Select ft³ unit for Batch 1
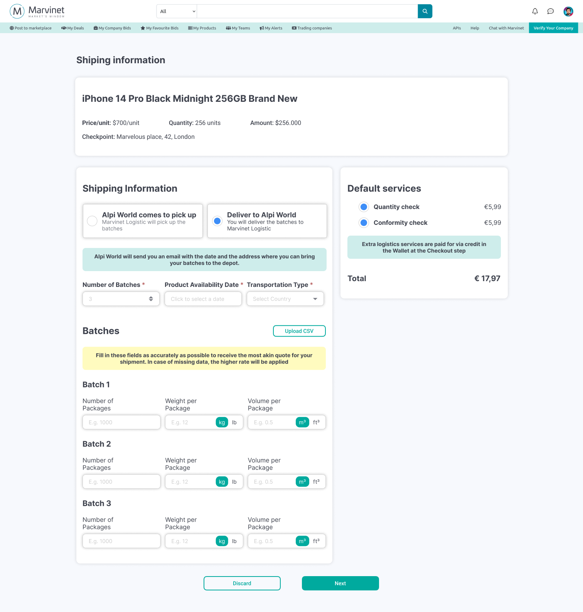The image size is (583, 612). tap(316, 422)
